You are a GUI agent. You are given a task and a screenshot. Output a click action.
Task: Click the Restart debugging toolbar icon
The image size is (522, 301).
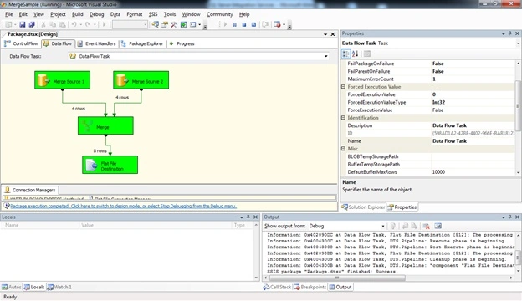tap(253, 24)
